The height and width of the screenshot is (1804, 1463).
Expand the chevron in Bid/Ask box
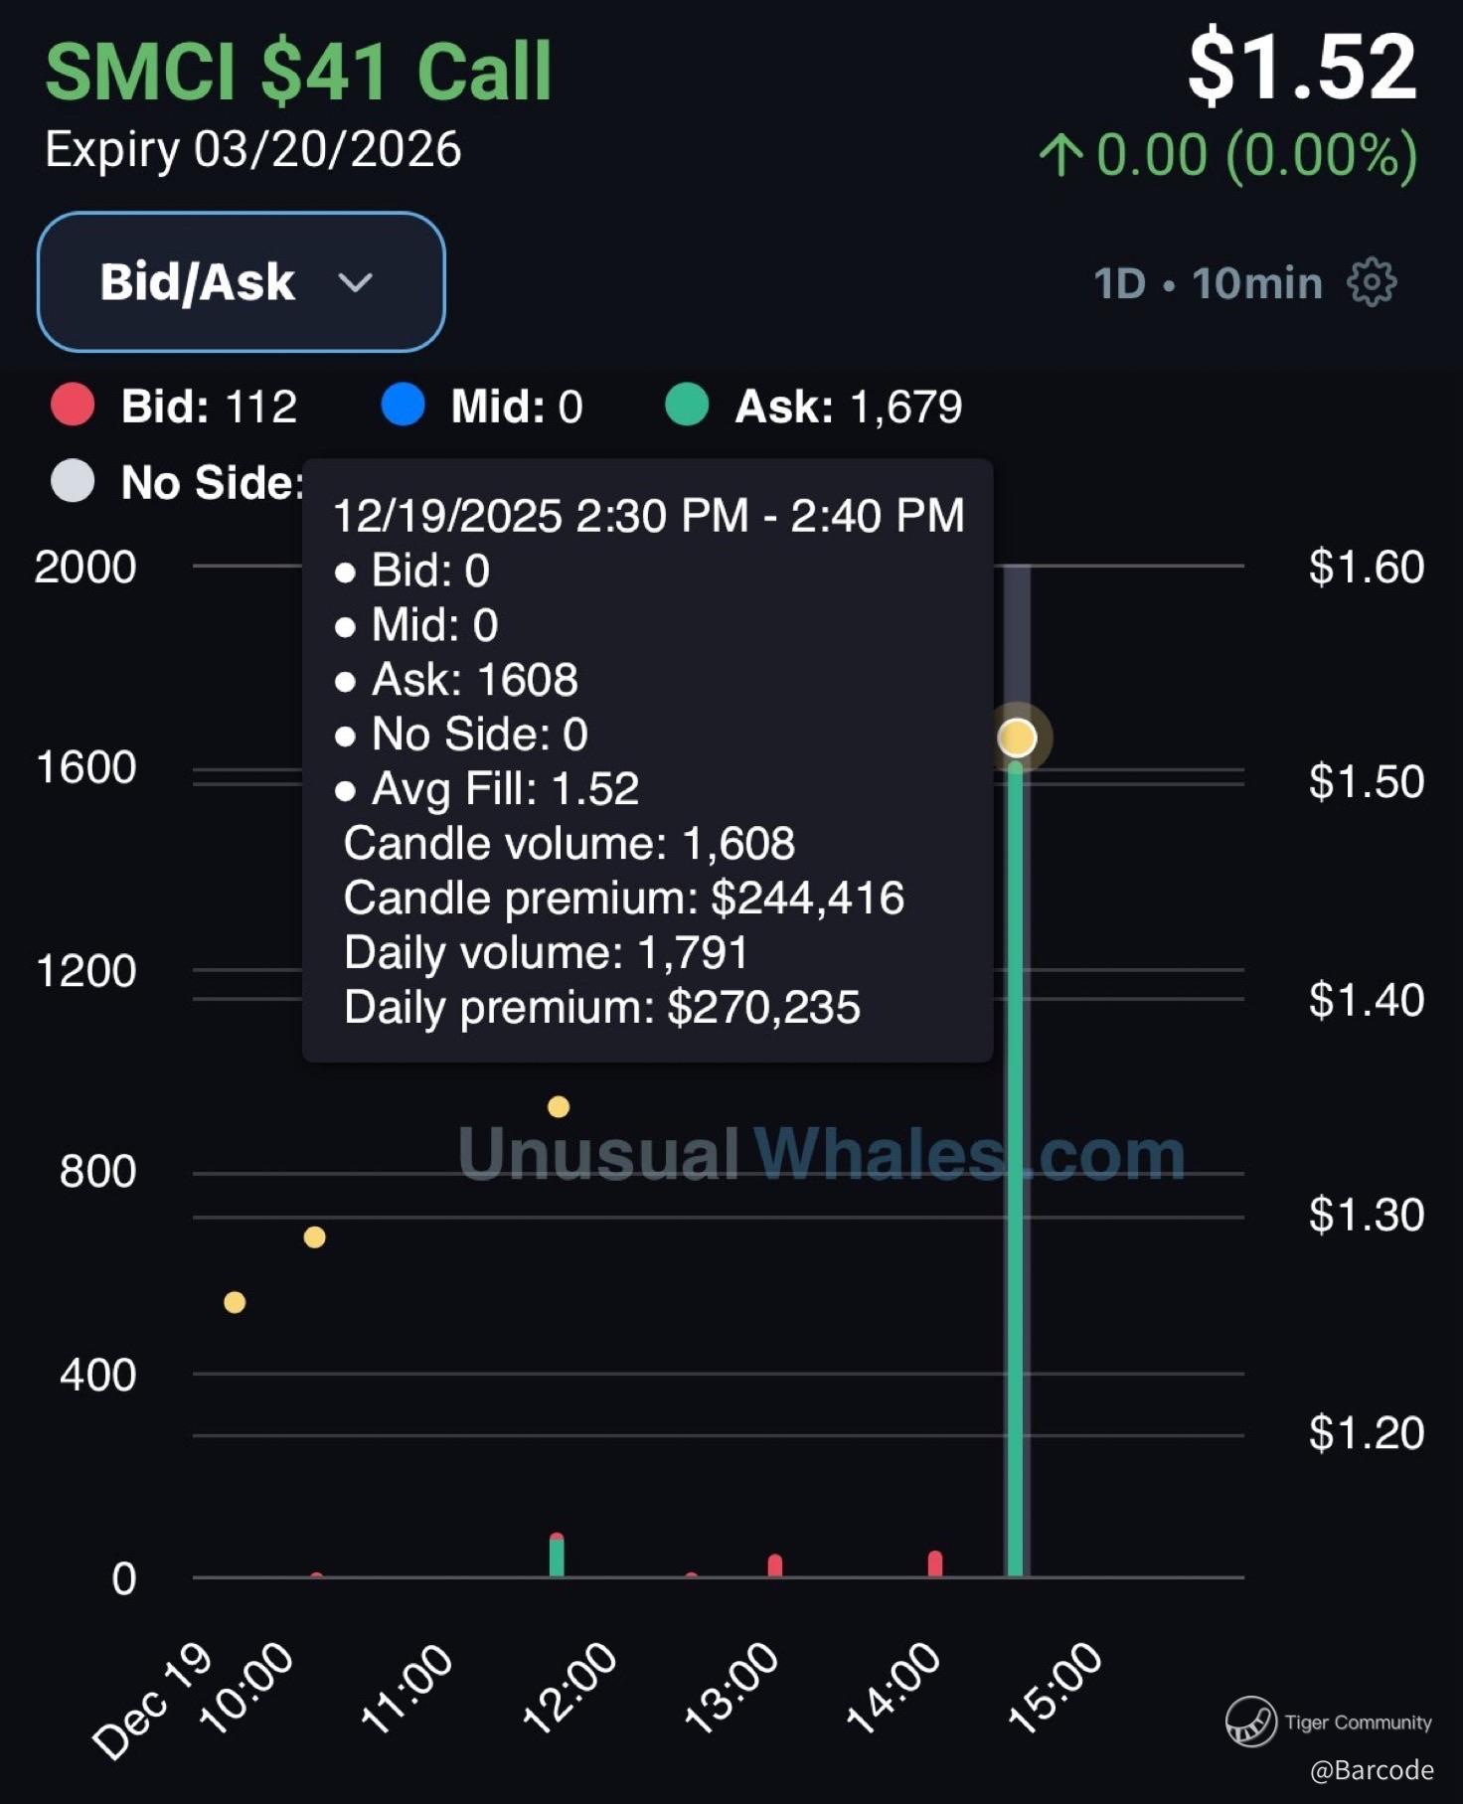tap(355, 283)
